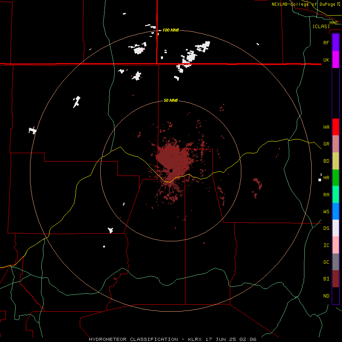The width and height of the screenshot is (342, 342).
Task: Click the HHC product label
Action: (334, 23)
